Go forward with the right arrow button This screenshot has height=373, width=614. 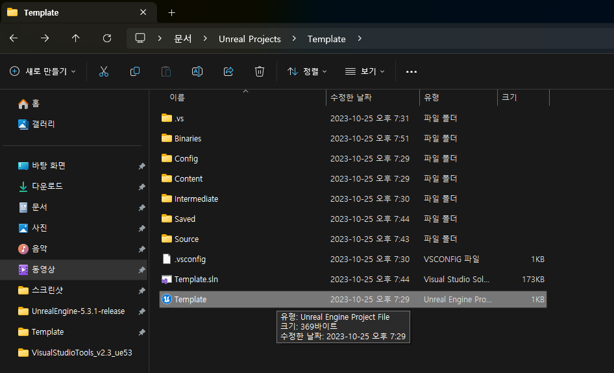pyautogui.click(x=45, y=38)
